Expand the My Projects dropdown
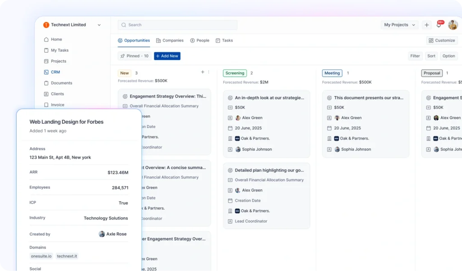 point(399,25)
